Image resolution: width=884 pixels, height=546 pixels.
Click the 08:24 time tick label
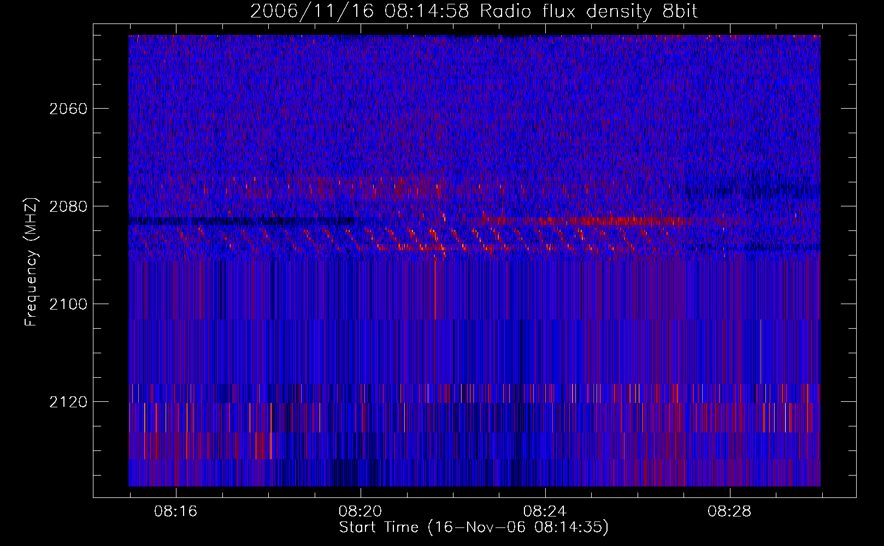pos(545,512)
